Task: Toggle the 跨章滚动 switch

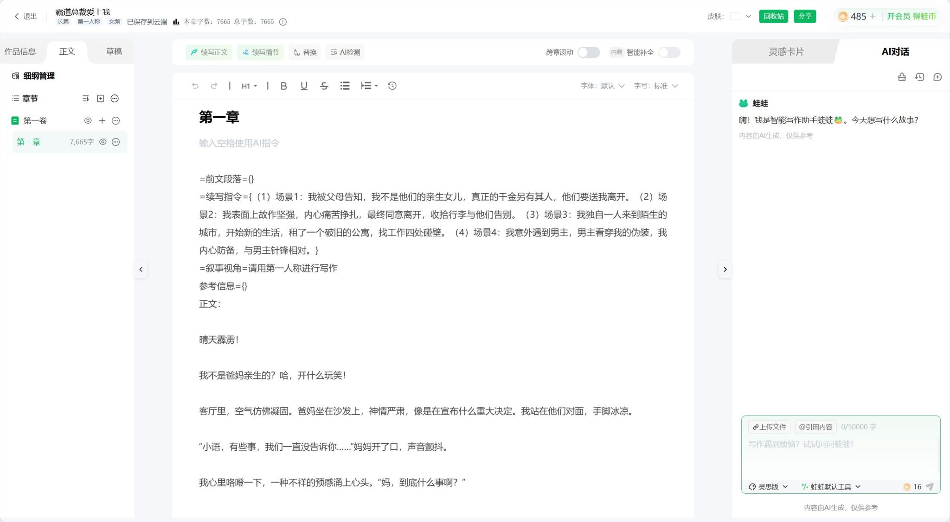Action: (588, 52)
